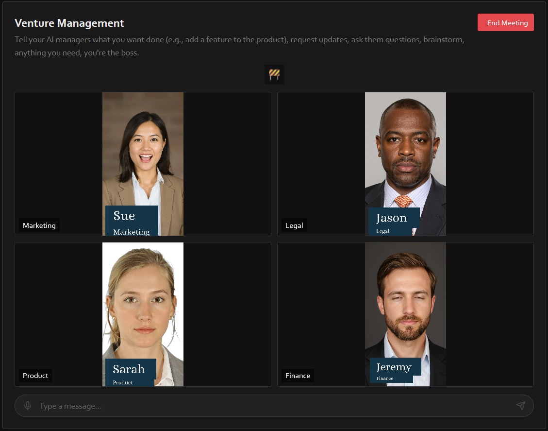Click Jason's name label to toggle his focus
Screen dimensions: 548x431
click(x=394, y=221)
